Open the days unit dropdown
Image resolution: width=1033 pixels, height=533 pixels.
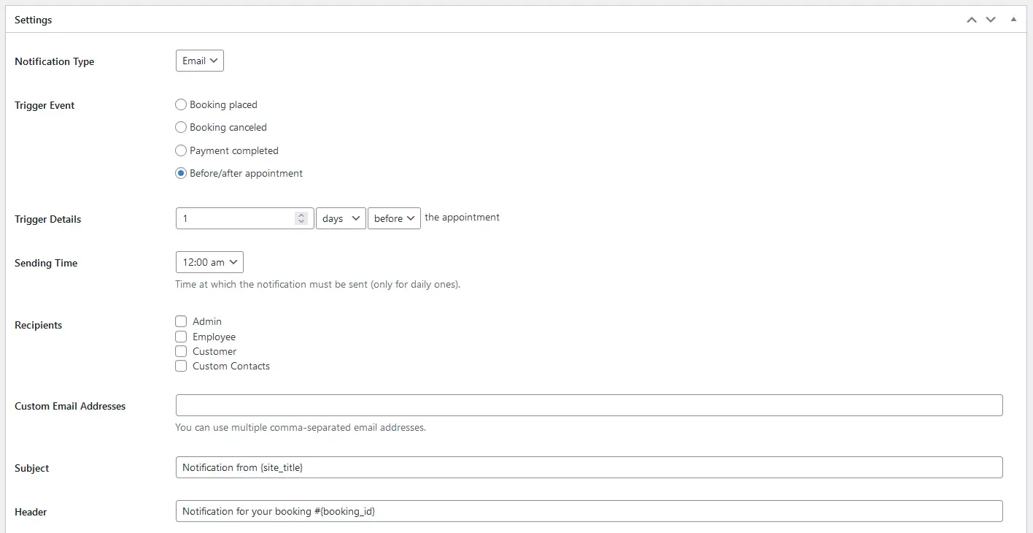(x=341, y=218)
